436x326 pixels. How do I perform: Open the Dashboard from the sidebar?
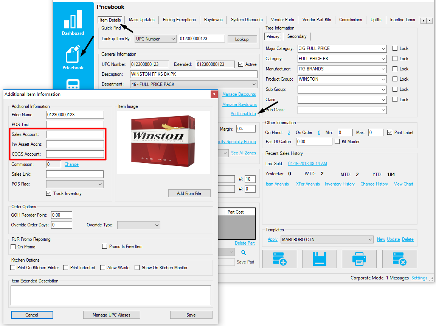73,23
